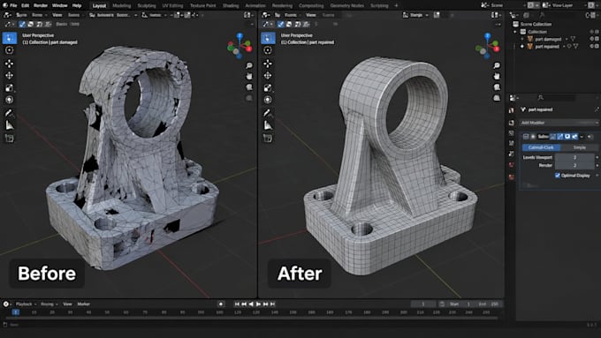
Task: Hide part repaired in the outliner
Action: [x=592, y=46]
